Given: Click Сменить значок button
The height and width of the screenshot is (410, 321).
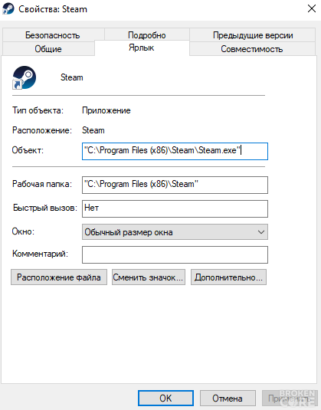Looking at the screenshot, I should [149, 277].
